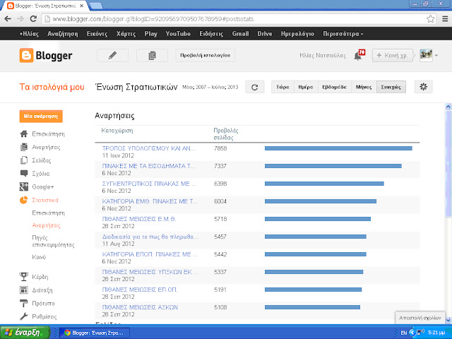Click browser forward arrow
Viewport: 452px width, 339px height.
click(20, 19)
